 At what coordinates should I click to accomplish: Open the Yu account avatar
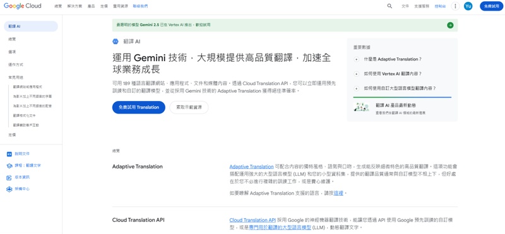point(468,6)
